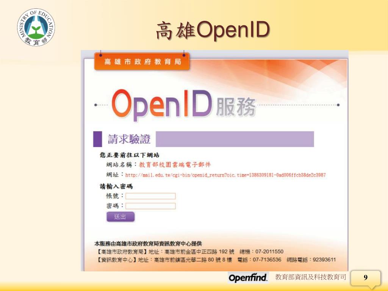Click the purple bar beside 請求驗證
The width and height of the screenshot is (388, 291).
(235, 139)
